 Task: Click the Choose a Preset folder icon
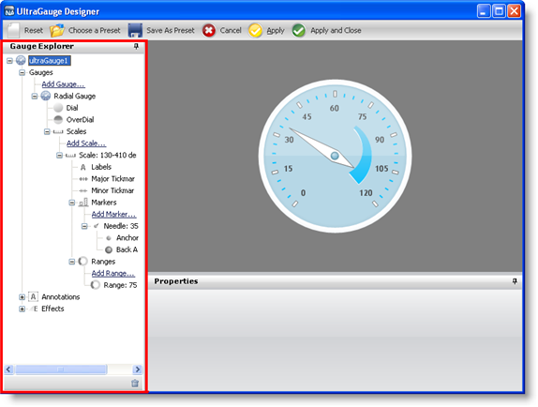57,30
